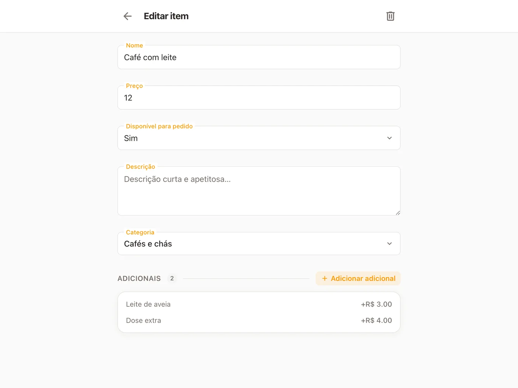Click the Editar item page title
The height and width of the screenshot is (388, 518).
166,16
